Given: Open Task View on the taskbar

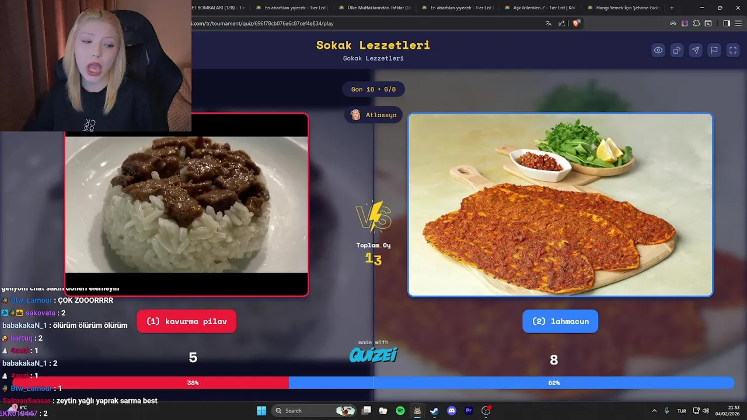Looking at the screenshot, I should click(366, 411).
